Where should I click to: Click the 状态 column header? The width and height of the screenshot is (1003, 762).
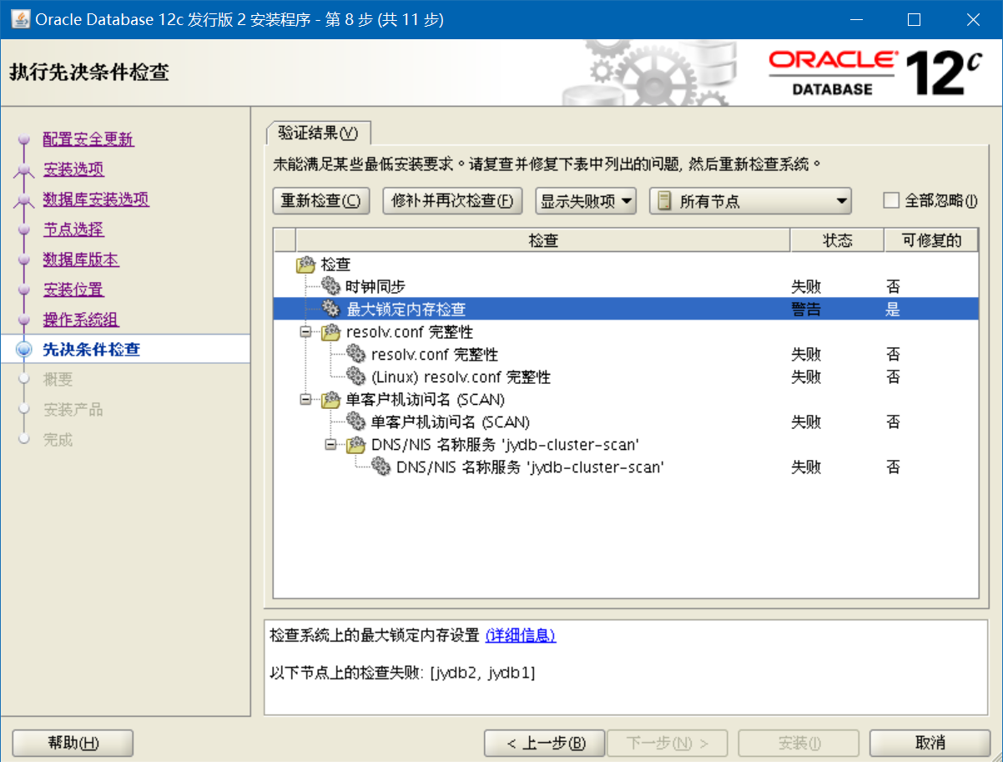click(837, 240)
